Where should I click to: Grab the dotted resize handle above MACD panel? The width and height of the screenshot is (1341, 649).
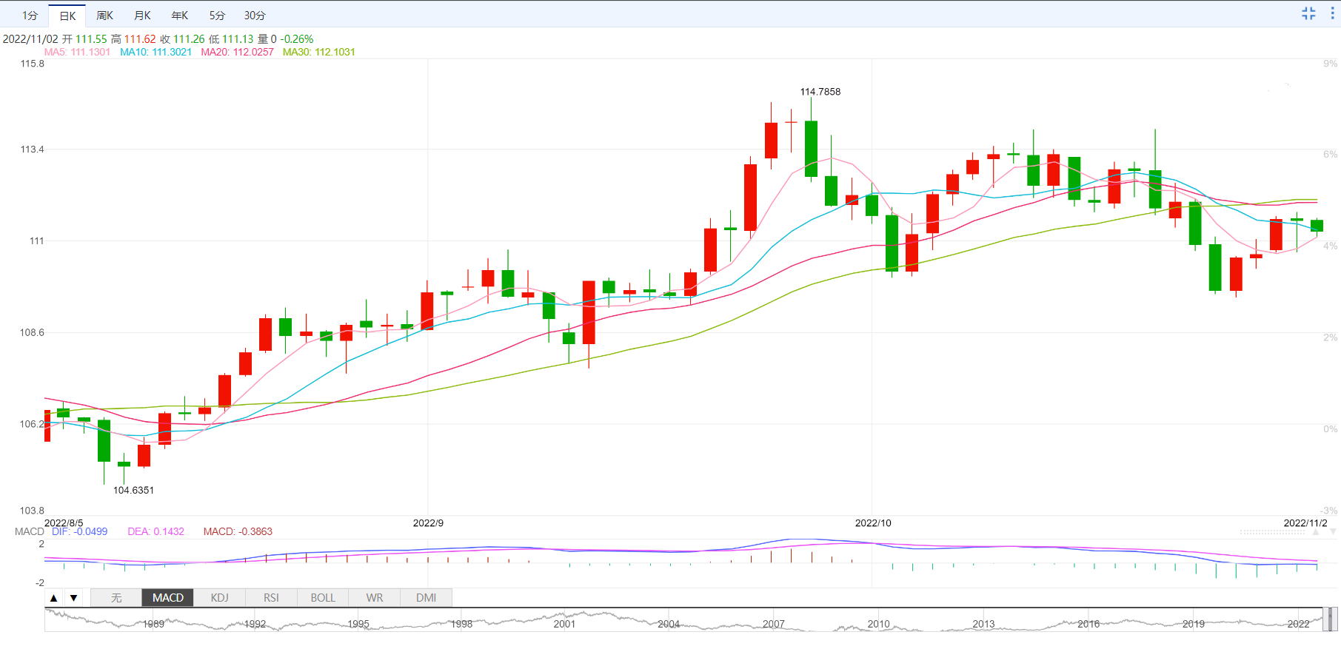click(1272, 532)
